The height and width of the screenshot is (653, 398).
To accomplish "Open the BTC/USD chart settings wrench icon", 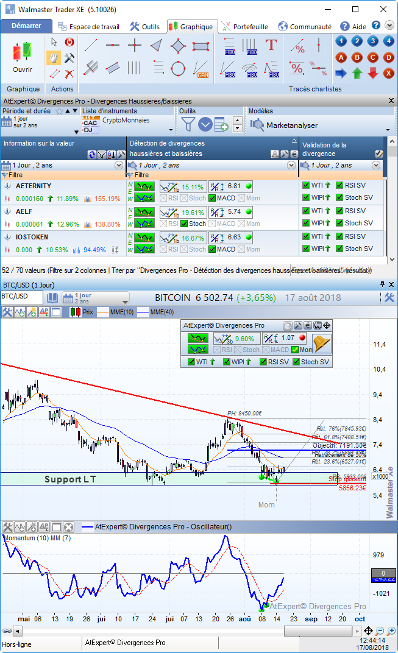I will 389,297.
